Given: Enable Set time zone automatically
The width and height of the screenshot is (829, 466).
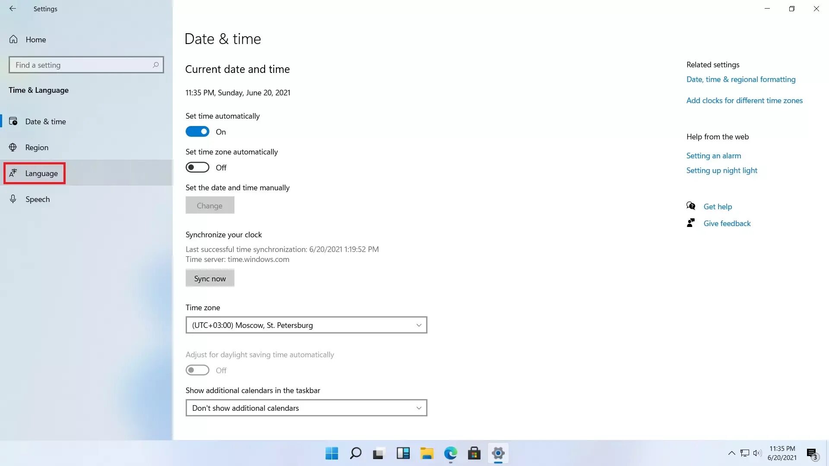Looking at the screenshot, I should coord(197,167).
